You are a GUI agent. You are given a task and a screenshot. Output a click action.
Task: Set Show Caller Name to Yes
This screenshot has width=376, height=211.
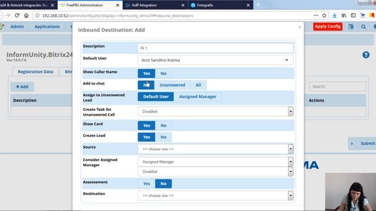tap(146, 73)
